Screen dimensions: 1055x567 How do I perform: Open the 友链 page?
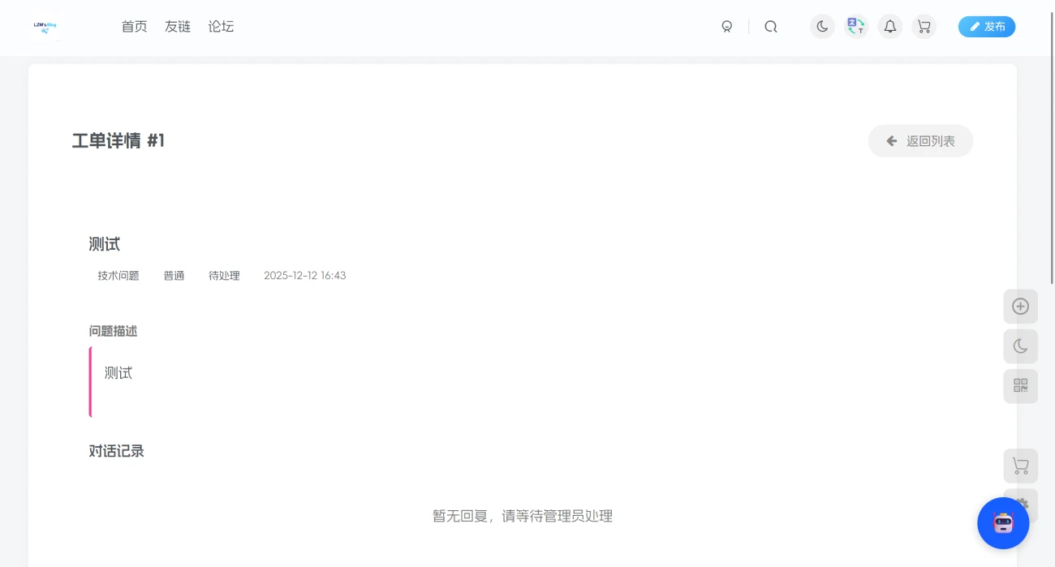[x=177, y=27]
